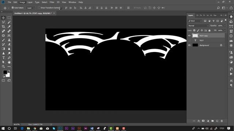Open the Filter menu
234x131 pixels.
point(52,2)
